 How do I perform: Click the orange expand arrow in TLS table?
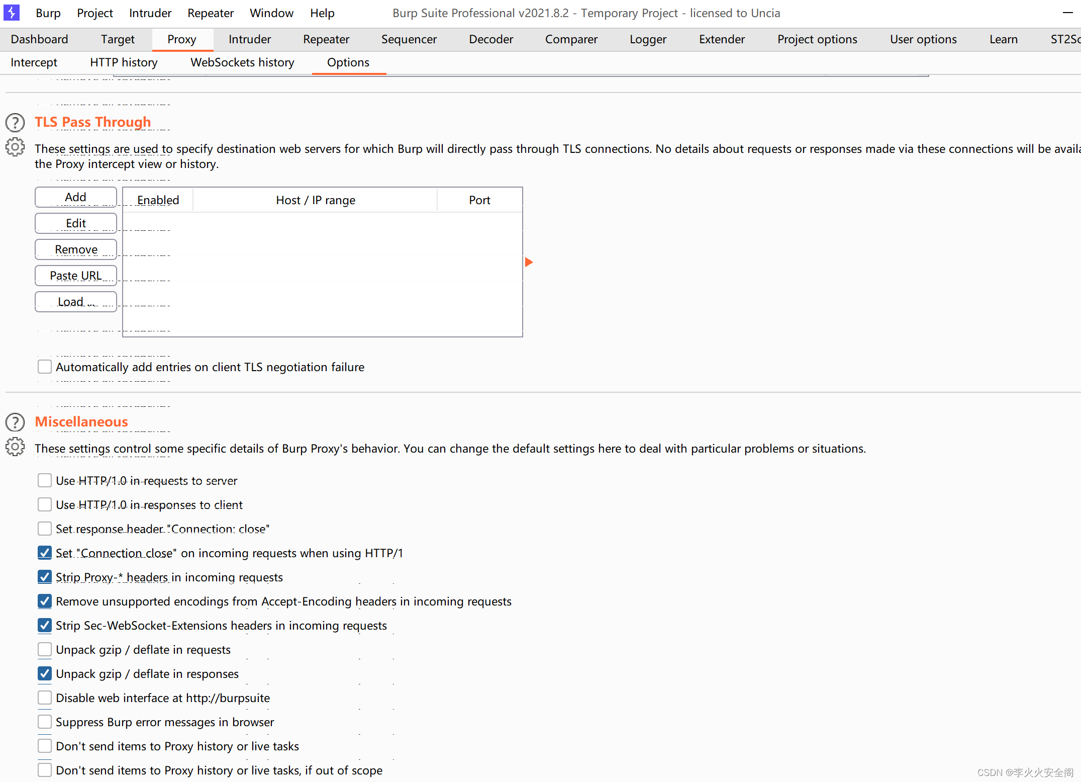(x=529, y=262)
